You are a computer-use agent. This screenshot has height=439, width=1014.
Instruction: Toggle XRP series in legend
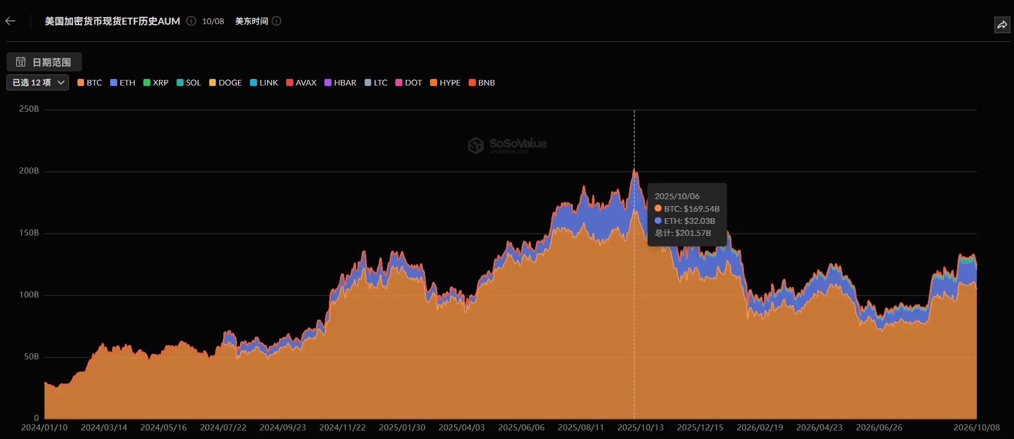(156, 82)
